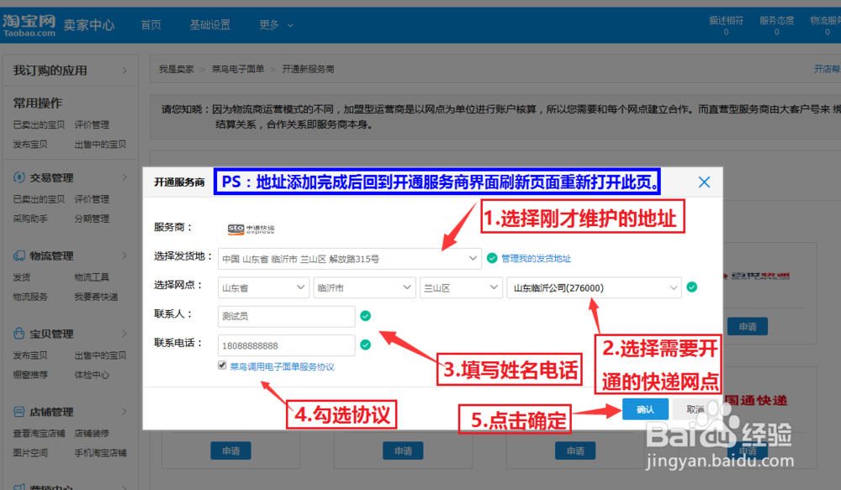Close the 开通服务商 dialog
The height and width of the screenshot is (490, 841).
point(704,182)
